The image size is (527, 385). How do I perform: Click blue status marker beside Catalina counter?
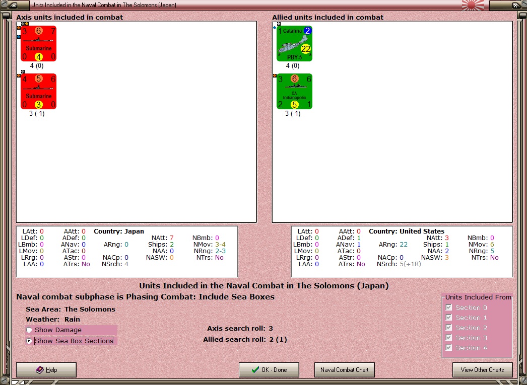point(275,28)
